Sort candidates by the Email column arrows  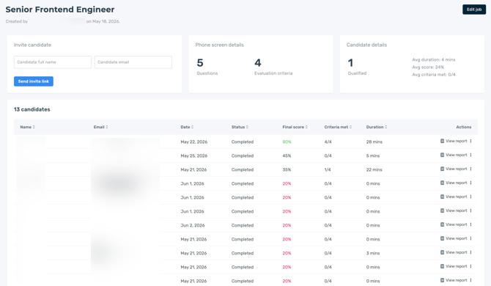click(107, 127)
